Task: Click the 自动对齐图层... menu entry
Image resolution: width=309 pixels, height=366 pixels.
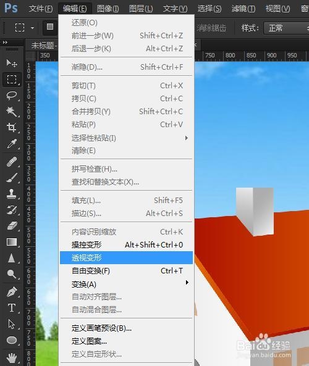Action: click(127, 297)
